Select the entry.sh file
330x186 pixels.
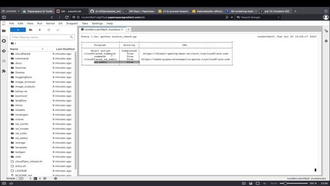pyautogui.click(x=21, y=166)
